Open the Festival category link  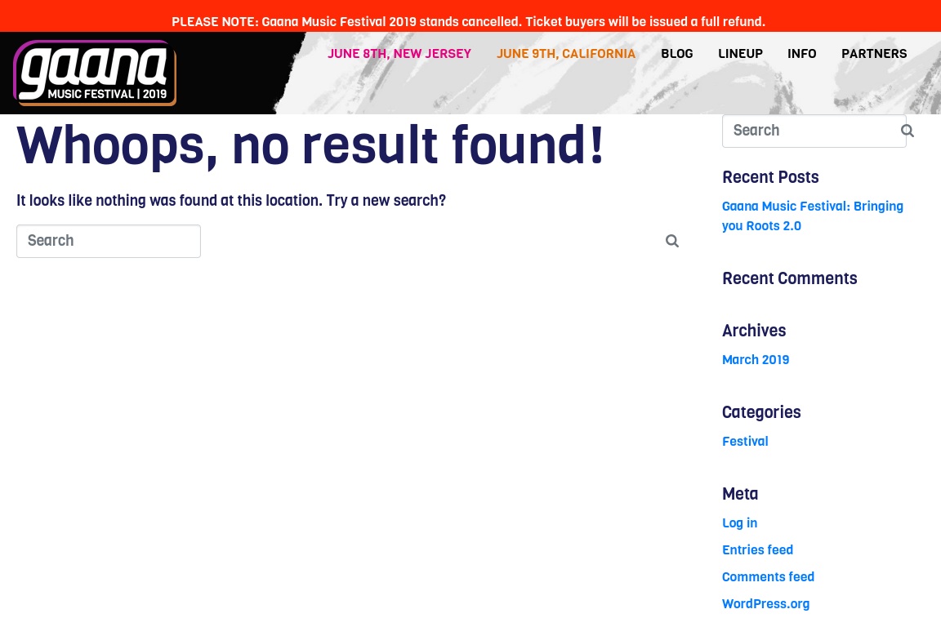coord(745,441)
